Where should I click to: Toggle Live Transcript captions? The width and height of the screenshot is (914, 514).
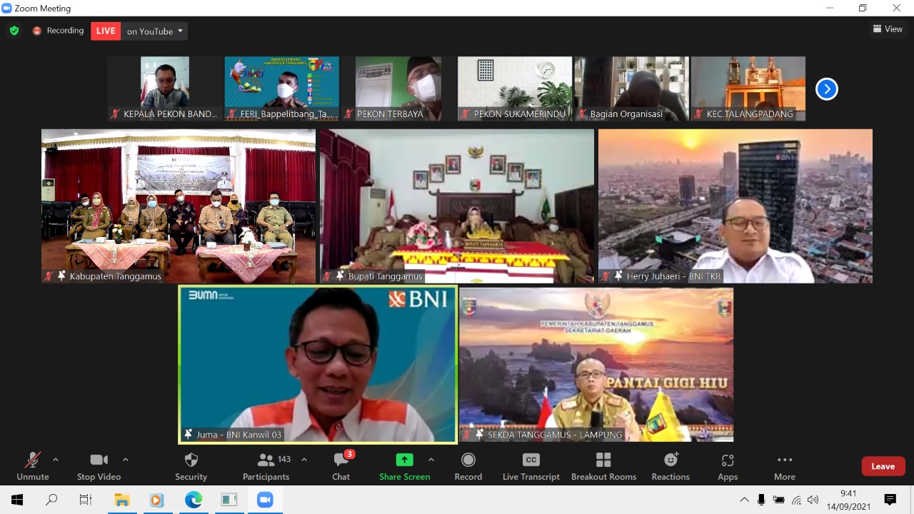click(531, 466)
